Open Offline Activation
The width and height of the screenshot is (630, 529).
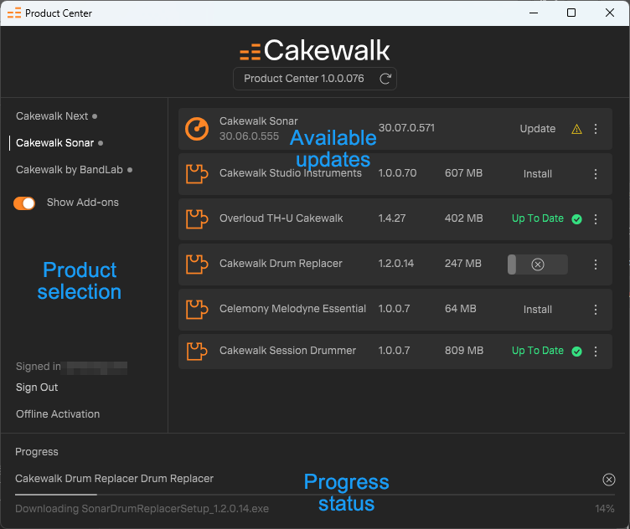point(58,414)
